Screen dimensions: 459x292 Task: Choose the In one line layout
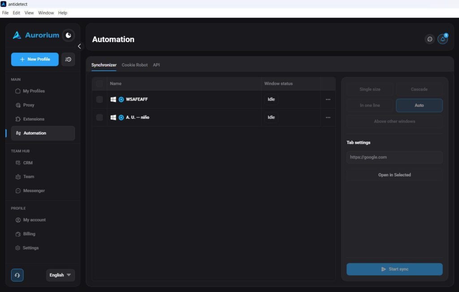tap(370, 105)
